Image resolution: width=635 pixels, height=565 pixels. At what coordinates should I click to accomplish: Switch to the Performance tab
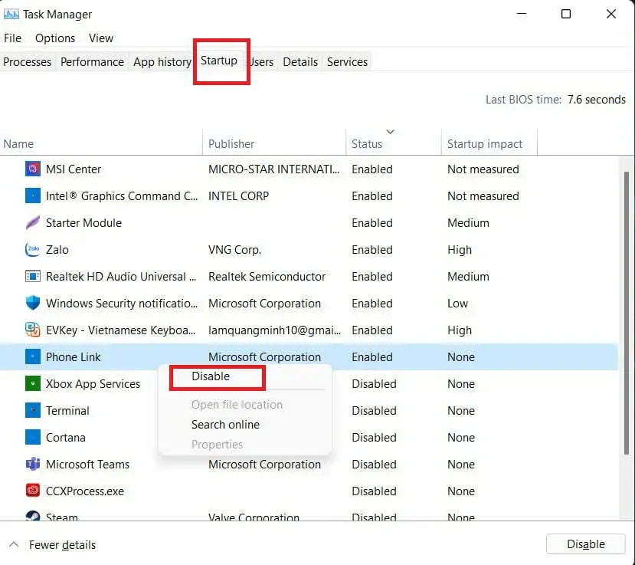click(x=93, y=62)
